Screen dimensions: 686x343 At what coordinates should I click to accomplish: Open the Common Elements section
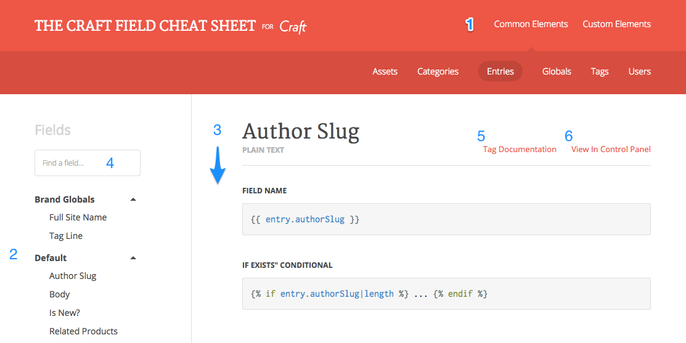click(531, 24)
